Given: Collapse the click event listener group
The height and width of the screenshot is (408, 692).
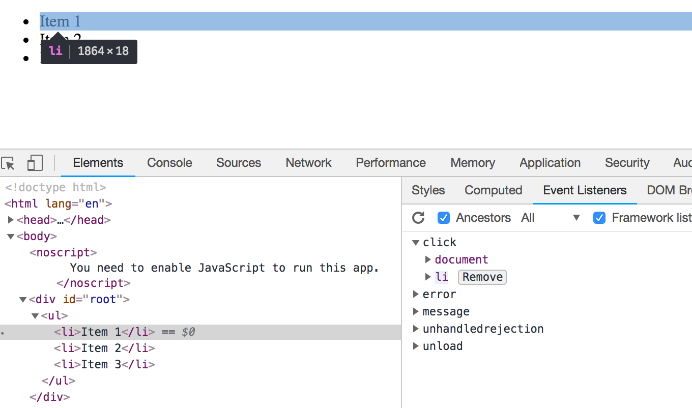Looking at the screenshot, I should [416, 243].
